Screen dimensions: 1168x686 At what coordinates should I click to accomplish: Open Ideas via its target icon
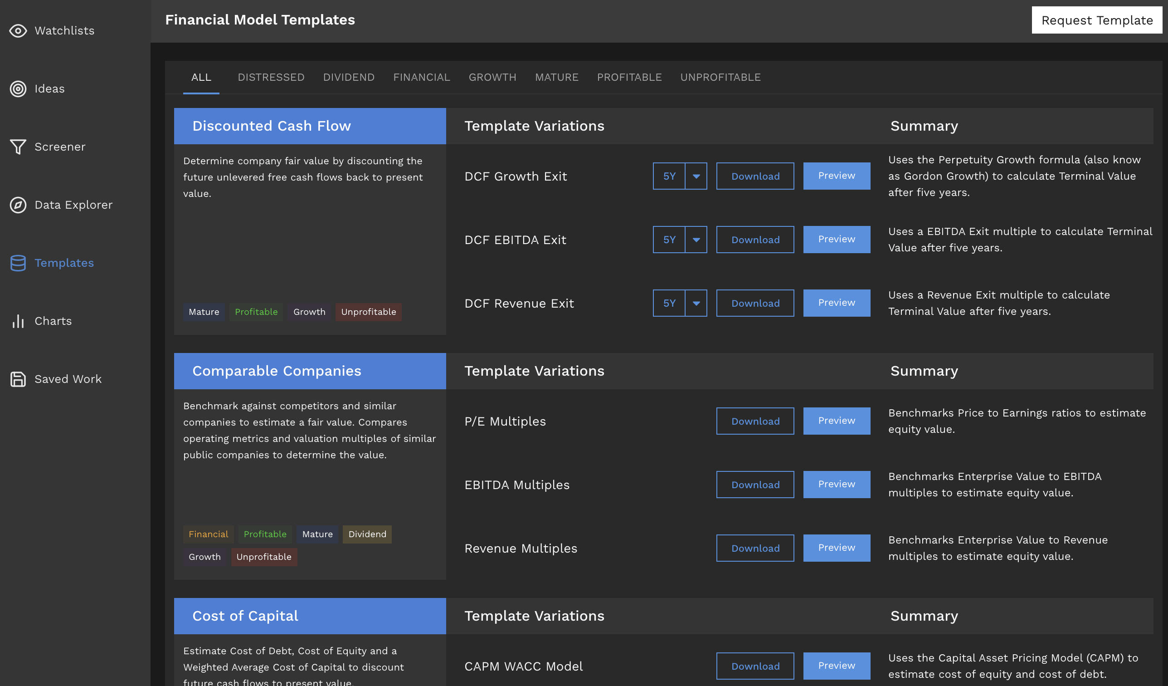point(18,88)
